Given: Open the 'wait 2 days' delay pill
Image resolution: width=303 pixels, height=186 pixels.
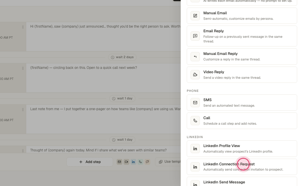Looking at the screenshot, I should [122, 57].
